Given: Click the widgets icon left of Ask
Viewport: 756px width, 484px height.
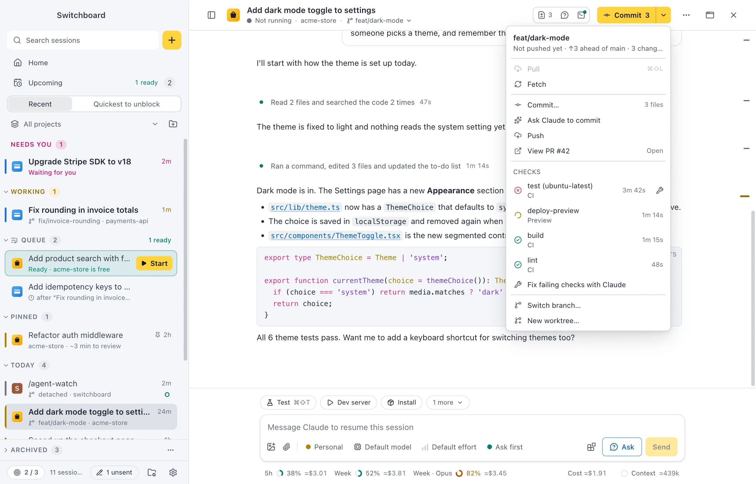Looking at the screenshot, I should point(591,447).
